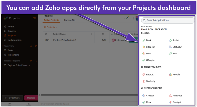Click the Search Applications field
This screenshot has height=107, width=197.
click(x=168, y=20)
